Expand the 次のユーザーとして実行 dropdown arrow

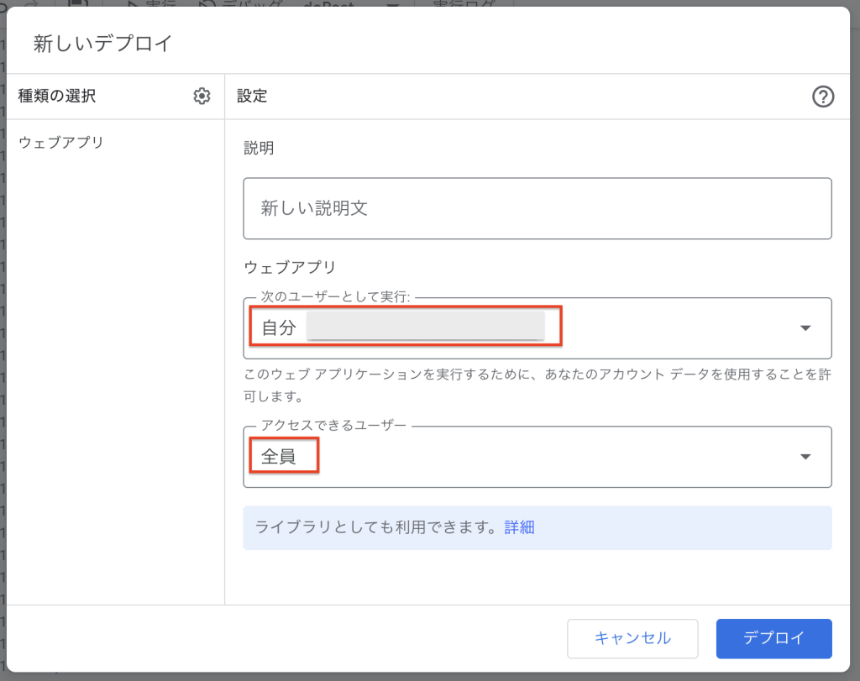tap(805, 328)
